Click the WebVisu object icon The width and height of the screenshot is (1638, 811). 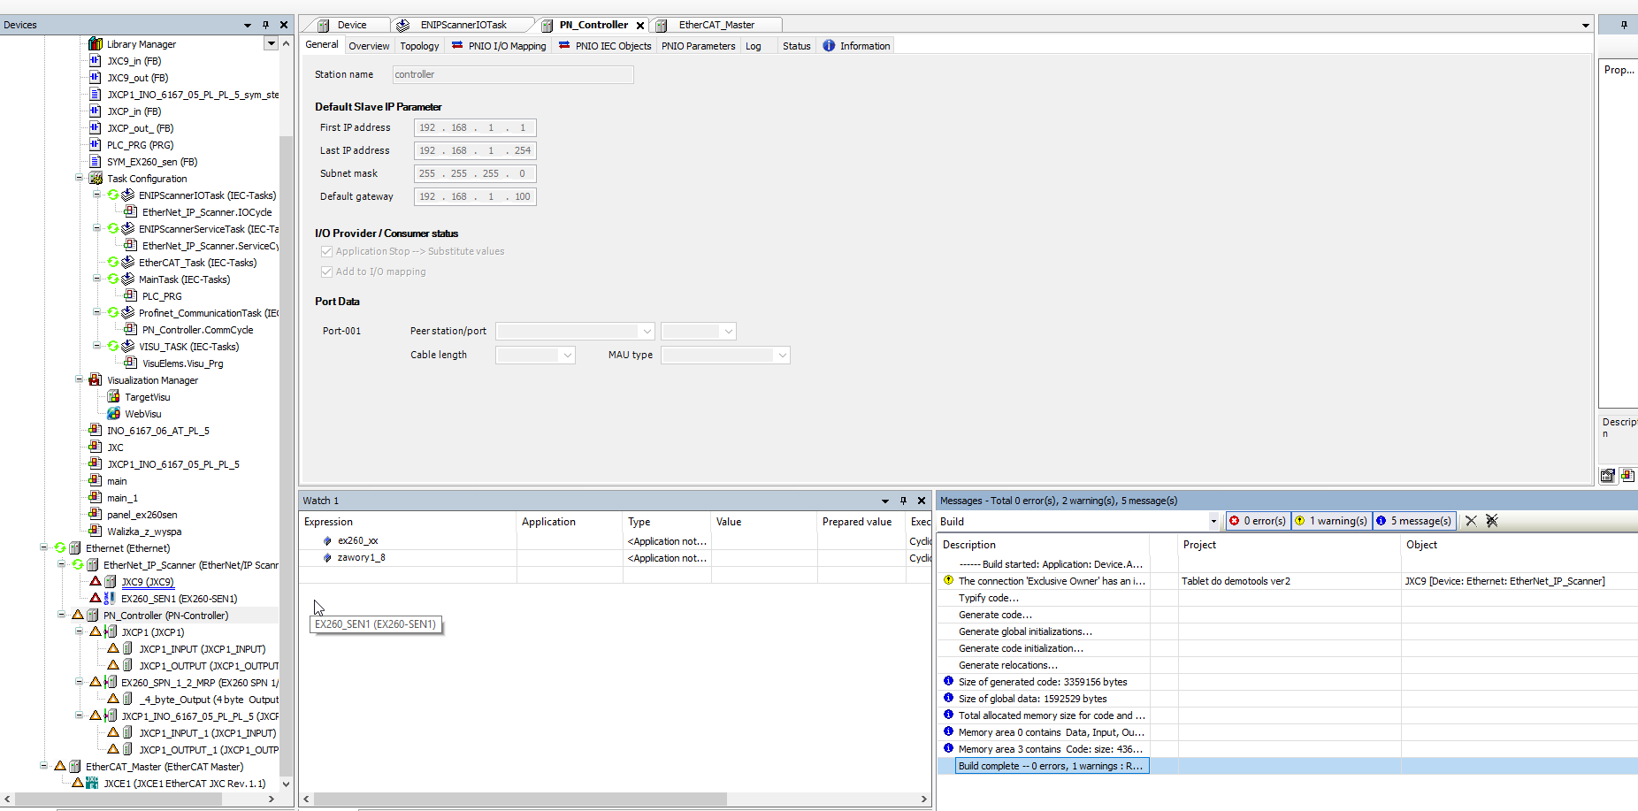tap(113, 414)
